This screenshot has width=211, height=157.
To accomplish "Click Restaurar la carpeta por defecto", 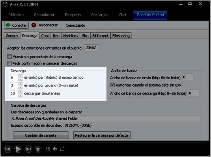I will (x=102, y=135).
